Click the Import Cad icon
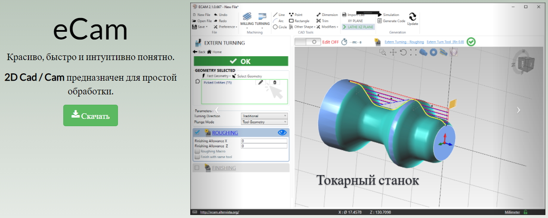 click(x=344, y=15)
